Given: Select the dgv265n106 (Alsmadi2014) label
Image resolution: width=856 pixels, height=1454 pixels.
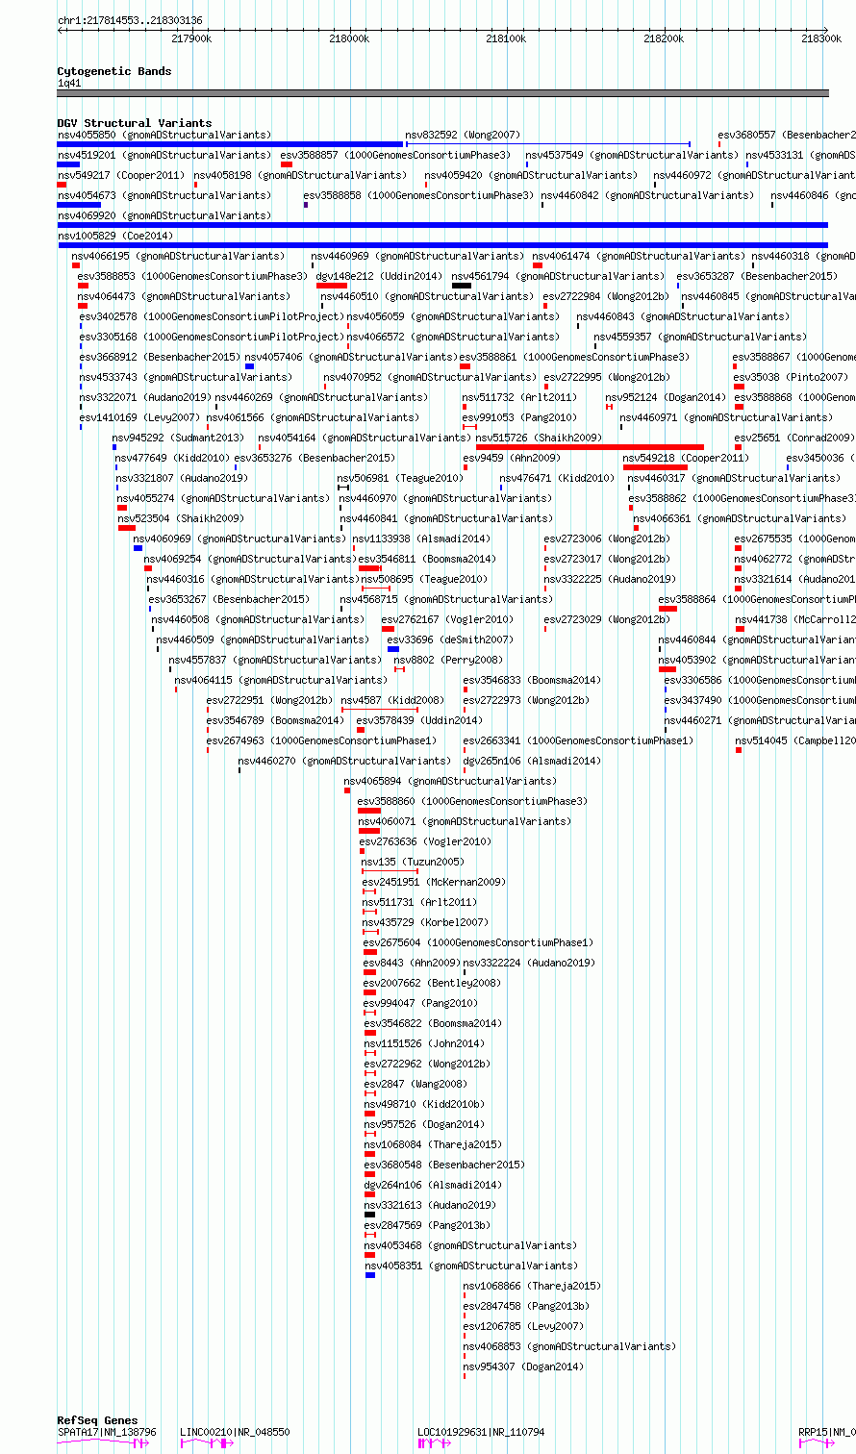Looking at the screenshot, I should tap(532, 761).
